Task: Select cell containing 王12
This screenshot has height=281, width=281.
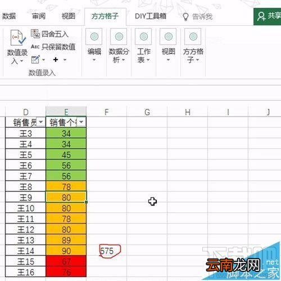Action: pyautogui.click(x=26, y=229)
